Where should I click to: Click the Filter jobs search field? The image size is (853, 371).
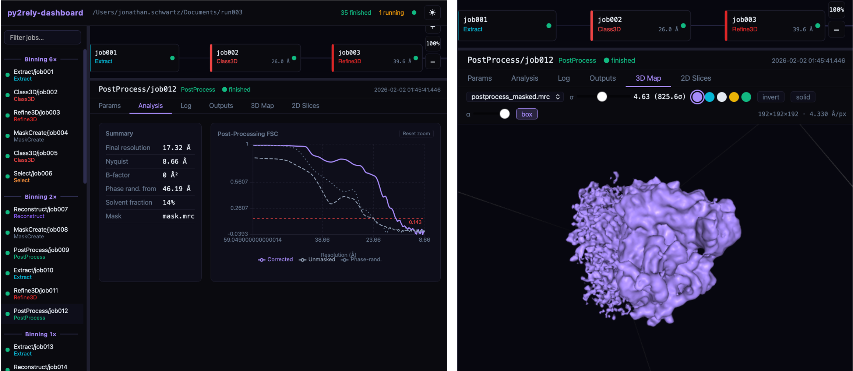click(42, 38)
